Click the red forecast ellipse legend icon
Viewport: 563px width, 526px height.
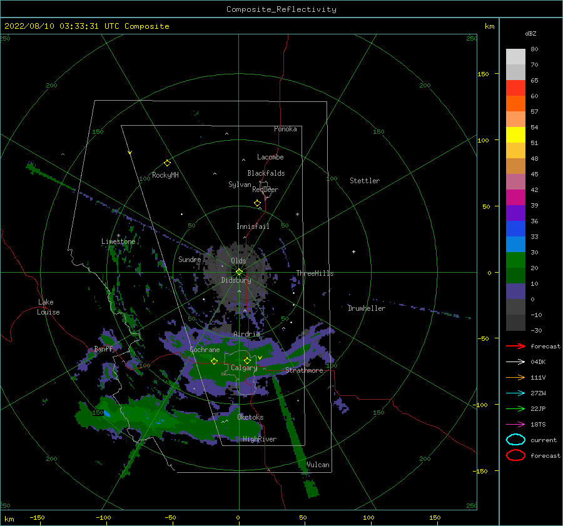pyautogui.click(x=515, y=455)
